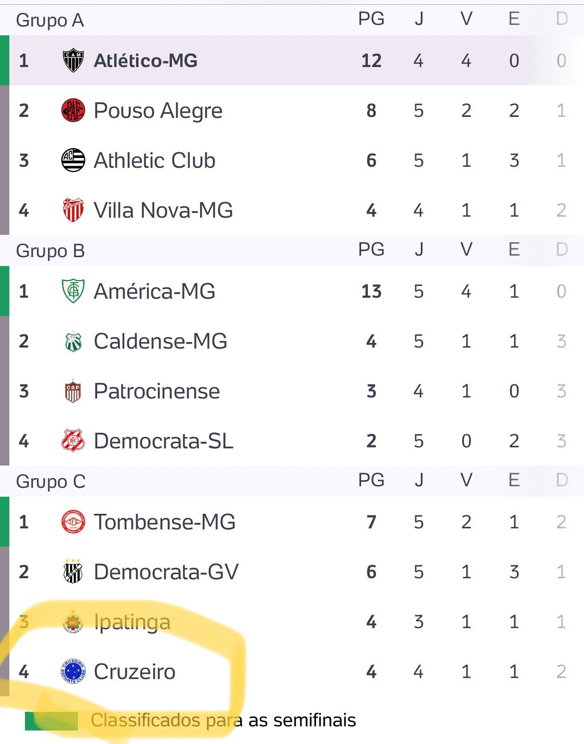The height and width of the screenshot is (744, 584).
Task: Select the Grupo B header label
Action: [x=50, y=251]
